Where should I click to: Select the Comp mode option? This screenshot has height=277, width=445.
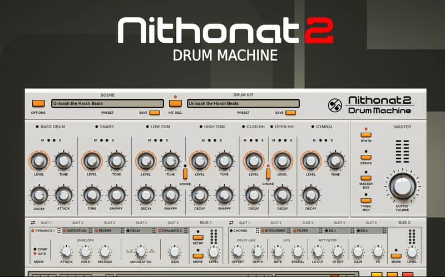click(x=40, y=250)
